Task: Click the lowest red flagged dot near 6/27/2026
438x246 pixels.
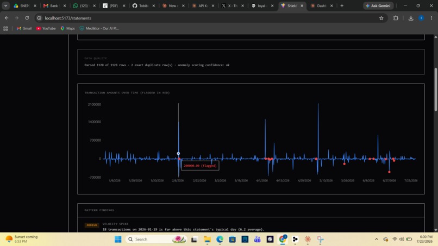Action: tap(389, 172)
